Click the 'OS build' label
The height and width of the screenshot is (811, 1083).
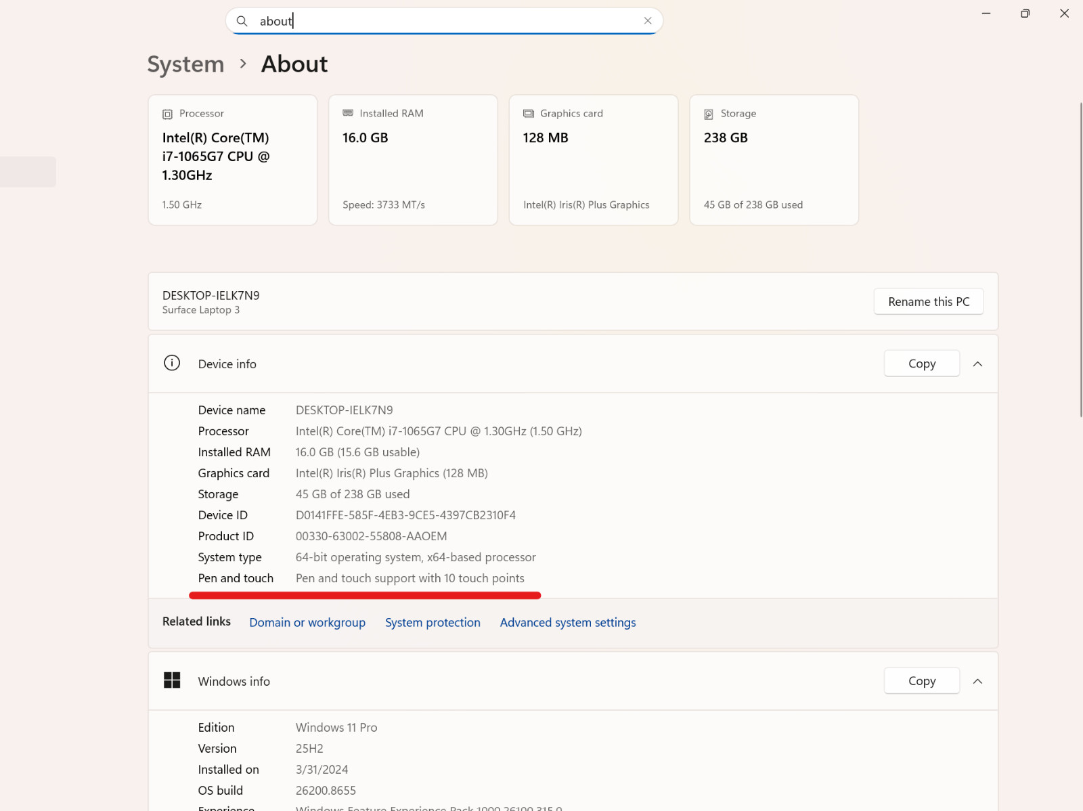[x=221, y=791]
